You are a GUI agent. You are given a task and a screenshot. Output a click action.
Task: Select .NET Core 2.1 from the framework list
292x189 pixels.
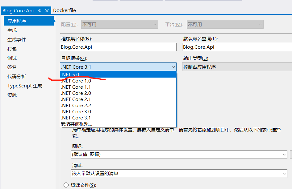pyautogui.click(x=118, y=99)
